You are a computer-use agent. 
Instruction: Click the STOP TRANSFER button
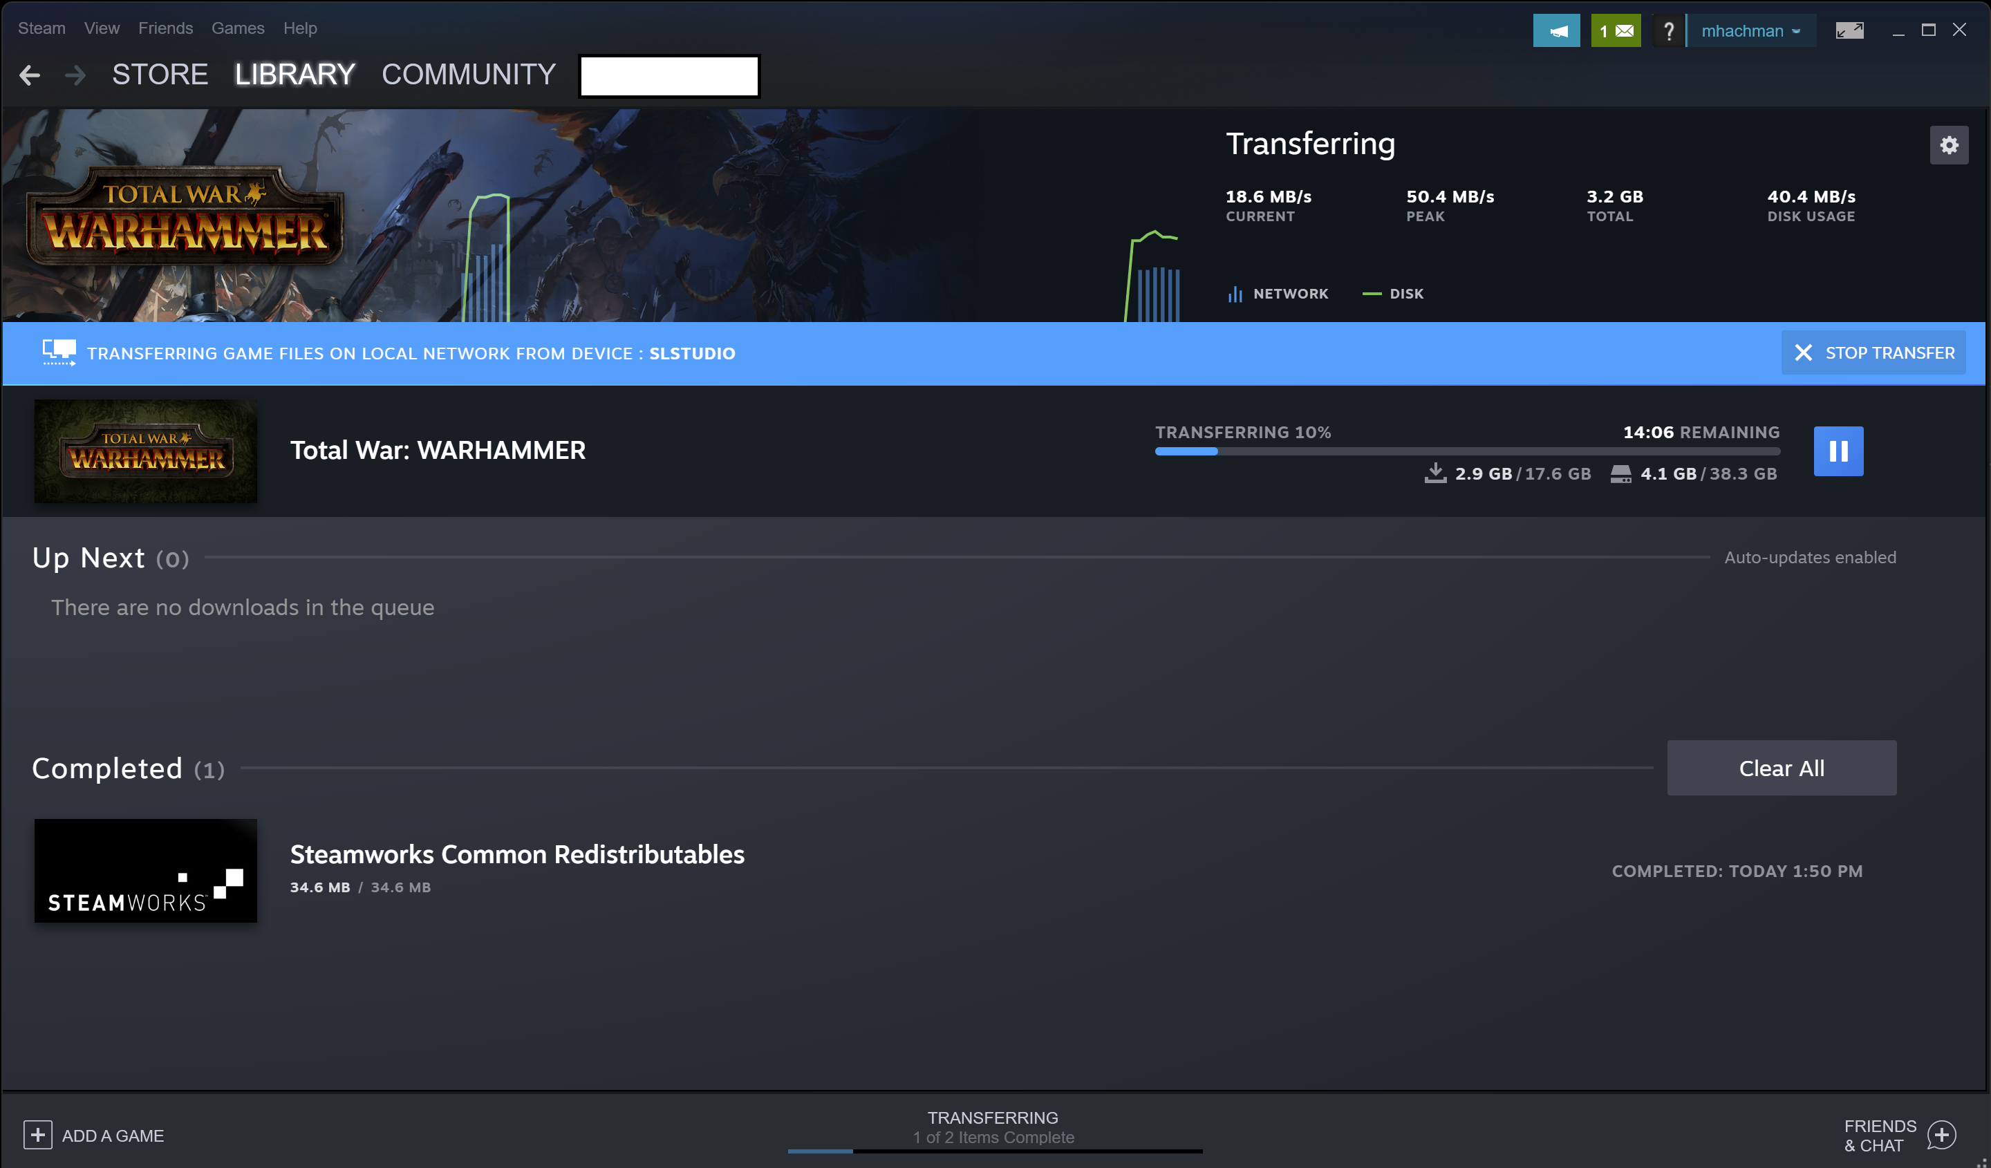coord(1876,352)
